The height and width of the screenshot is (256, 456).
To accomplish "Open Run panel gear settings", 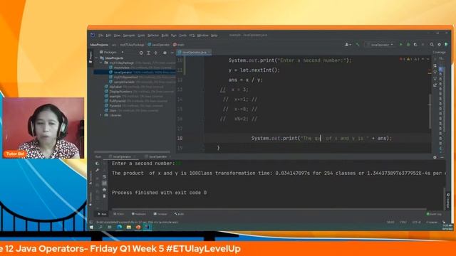I will click(435, 157).
